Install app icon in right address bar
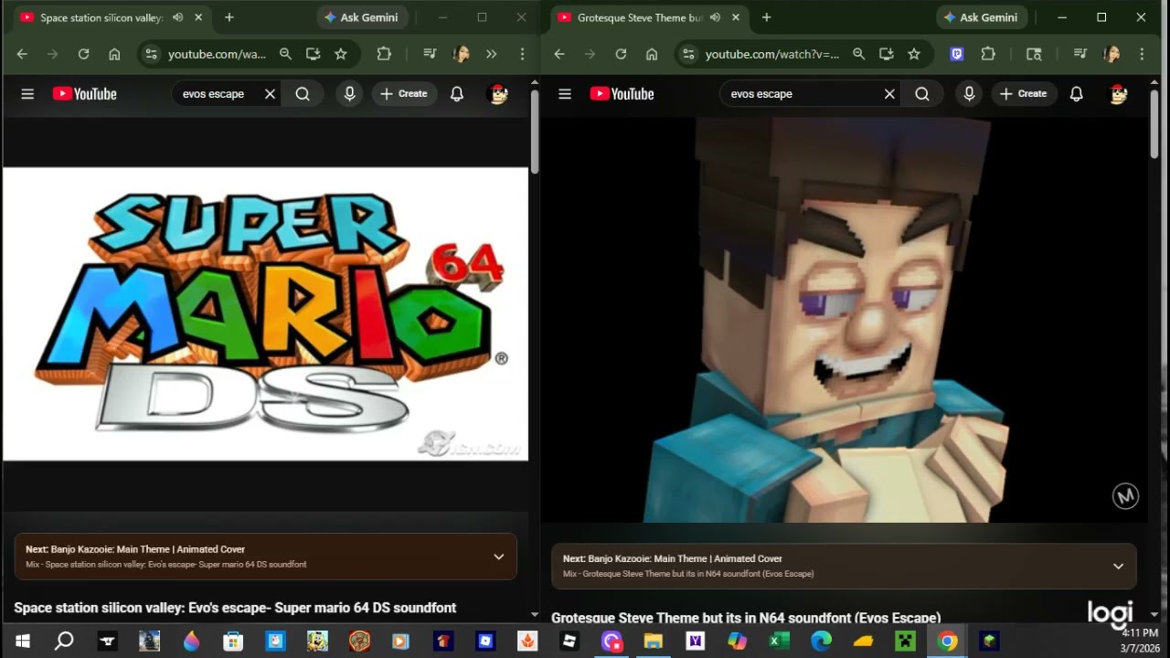The width and height of the screenshot is (1170, 658). tap(886, 54)
